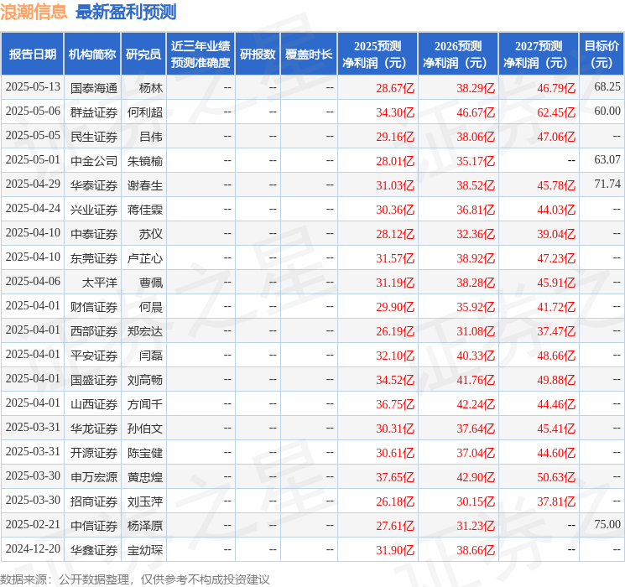Viewport: 625px width, 587px height.
Task: Click the 浪潮信息 title text
Action: (34, 12)
